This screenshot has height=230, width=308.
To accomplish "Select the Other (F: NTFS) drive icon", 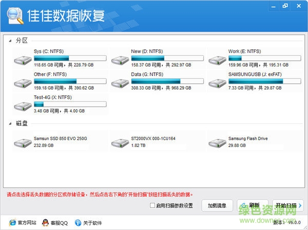I will (23, 83).
